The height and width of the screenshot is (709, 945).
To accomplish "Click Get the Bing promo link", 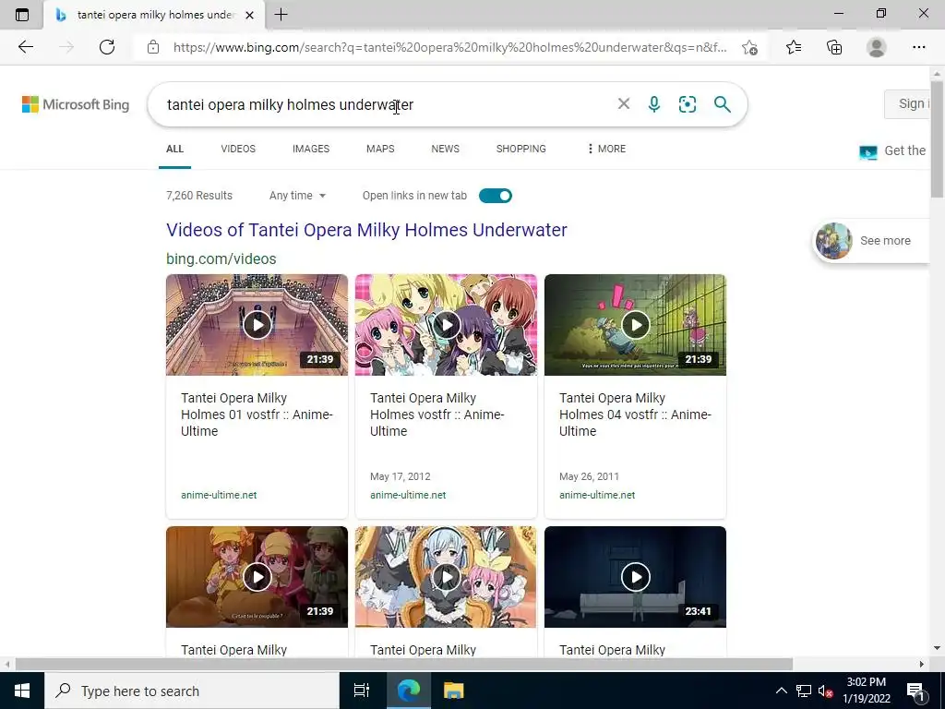I will (892, 150).
